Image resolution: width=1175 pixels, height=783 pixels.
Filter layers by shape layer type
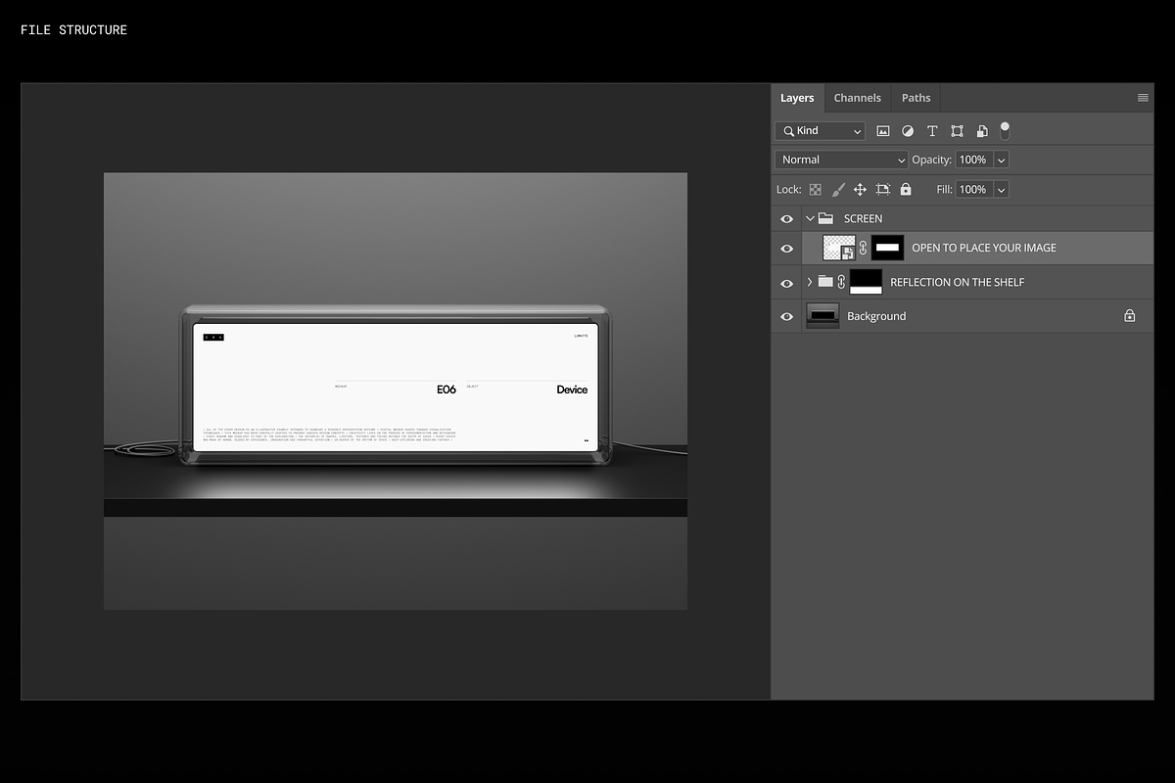point(957,131)
